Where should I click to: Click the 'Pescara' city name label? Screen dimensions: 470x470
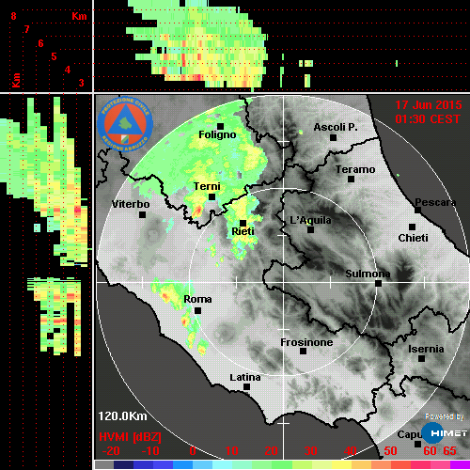coord(435,202)
